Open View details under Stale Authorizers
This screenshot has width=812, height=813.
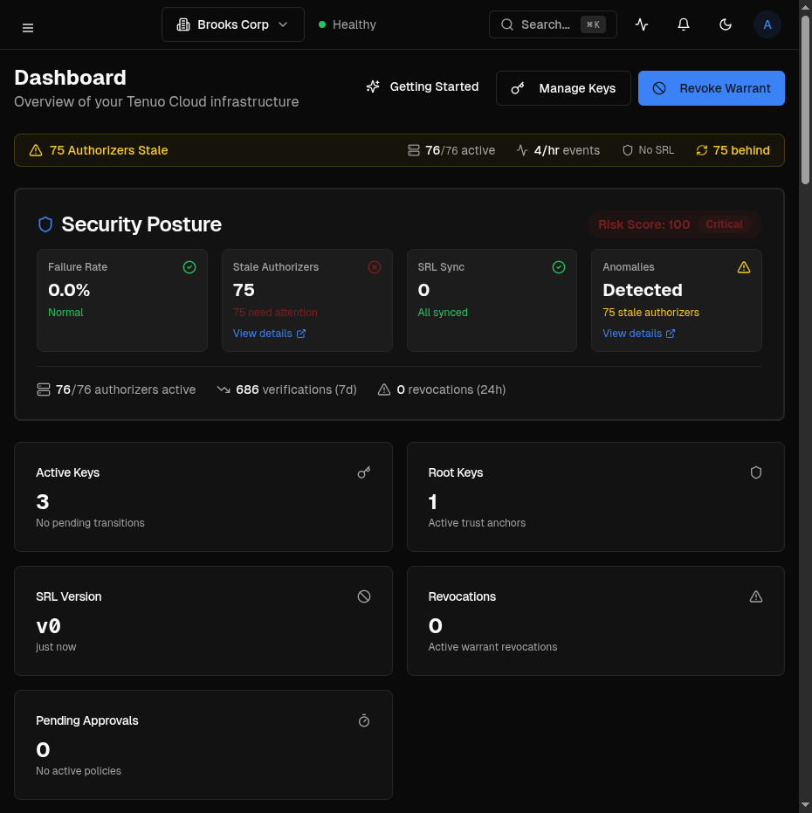pos(269,334)
